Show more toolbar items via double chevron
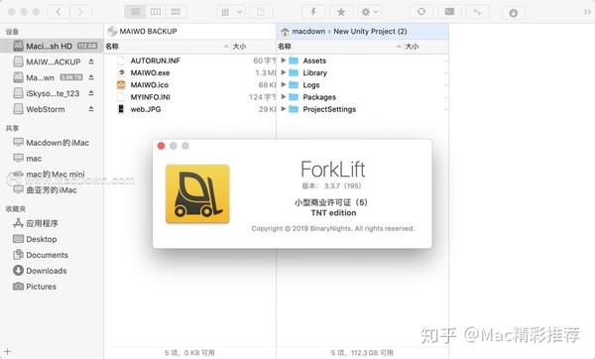Screen dimensions: 595x359 coord(587,12)
